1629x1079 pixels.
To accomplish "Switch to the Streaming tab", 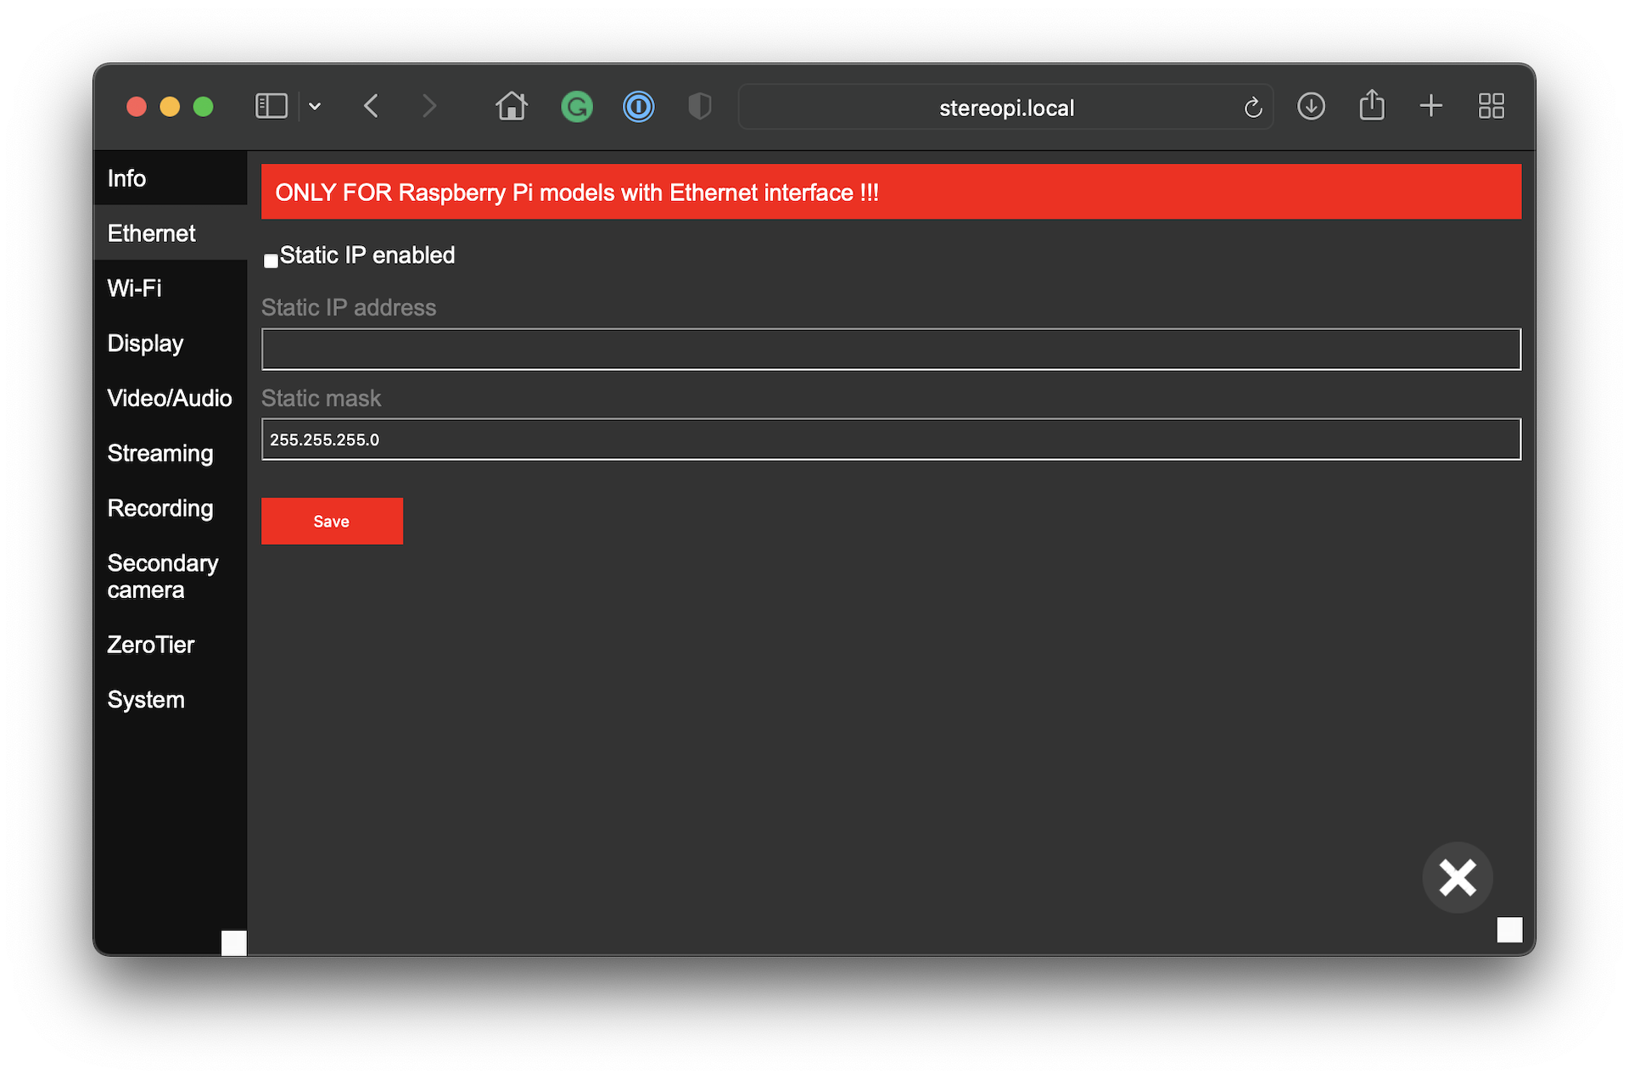I will click(x=160, y=453).
